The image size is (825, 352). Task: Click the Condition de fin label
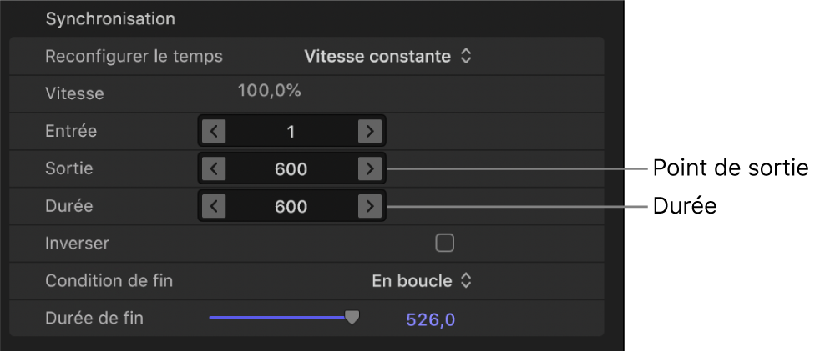point(109,281)
